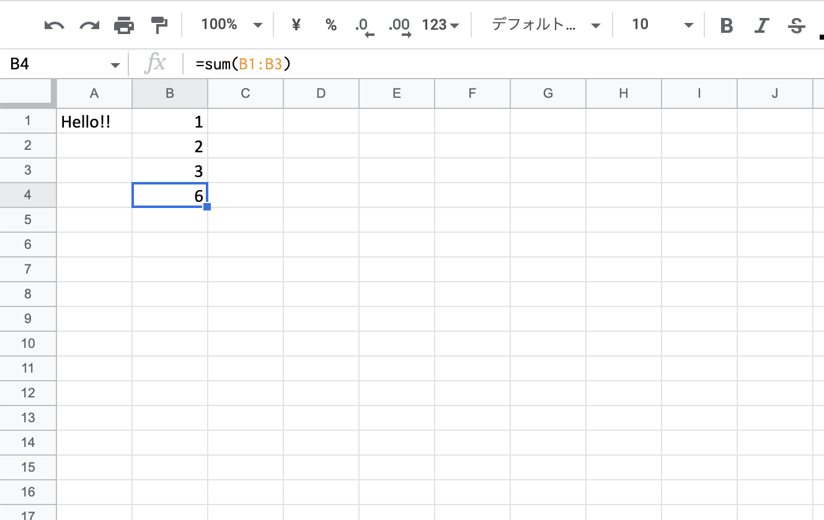The width and height of the screenshot is (824, 520).
Task: Select row 7 header
Action: click(28, 269)
